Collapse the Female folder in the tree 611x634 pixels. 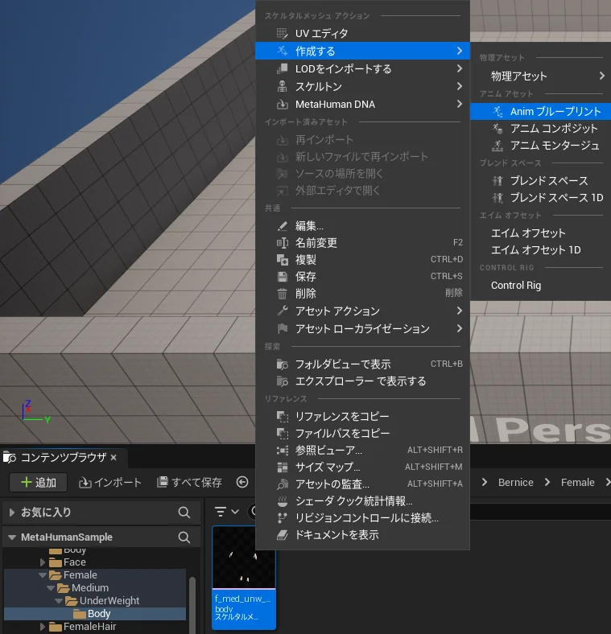pyautogui.click(x=43, y=575)
